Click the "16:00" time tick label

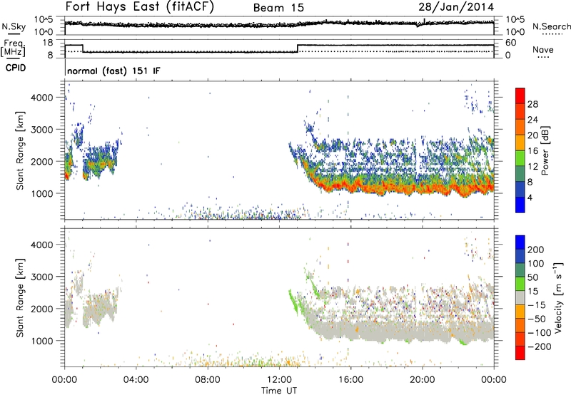click(350, 380)
